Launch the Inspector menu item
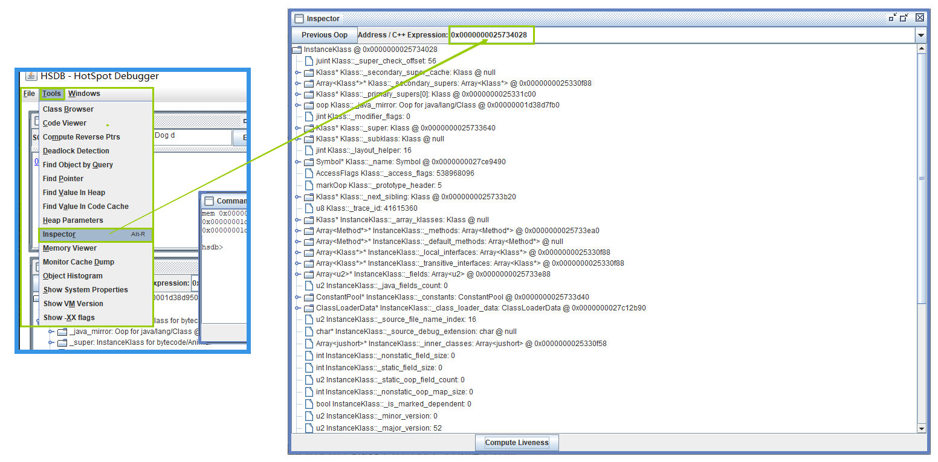The image size is (938, 462). coord(95,234)
